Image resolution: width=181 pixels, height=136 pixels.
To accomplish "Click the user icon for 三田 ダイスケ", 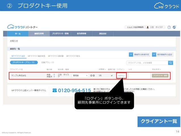I will click(148, 27).
